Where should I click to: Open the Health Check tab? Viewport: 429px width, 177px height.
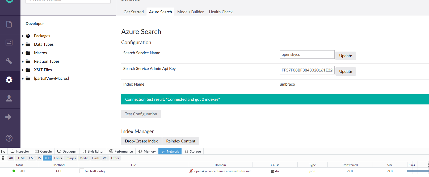[x=221, y=12]
